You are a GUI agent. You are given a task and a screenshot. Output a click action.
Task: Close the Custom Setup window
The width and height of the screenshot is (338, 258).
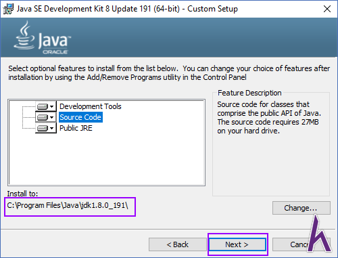coord(327,9)
